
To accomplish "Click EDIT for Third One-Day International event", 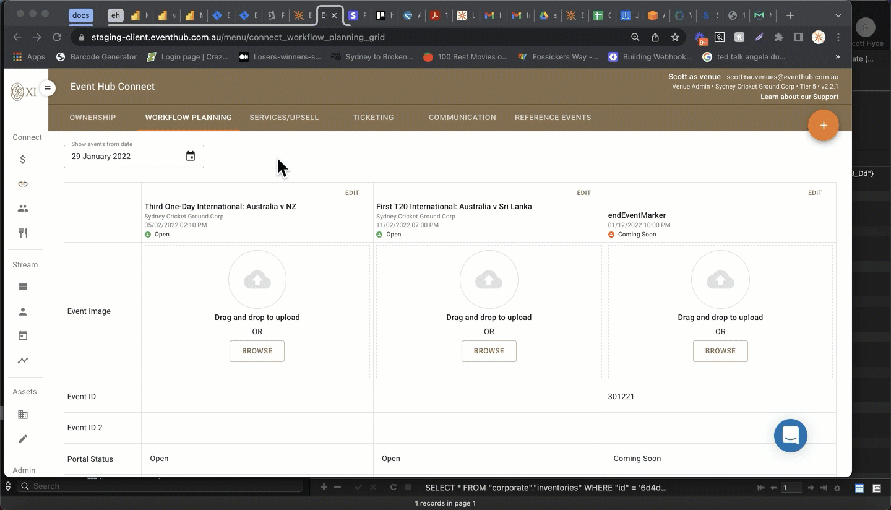I will click(x=352, y=193).
